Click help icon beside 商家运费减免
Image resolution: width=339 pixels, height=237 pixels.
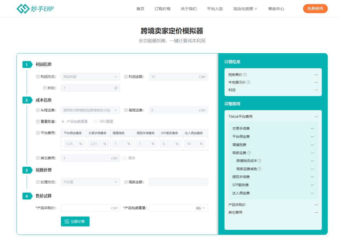(x=259, y=169)
